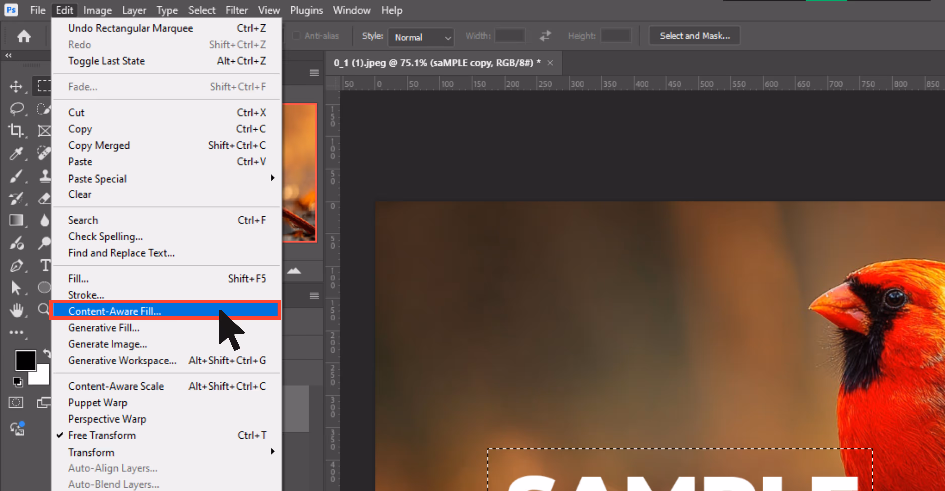Open the Window menu
Viewport: 945px width, 491px height.
click(352, 10)
